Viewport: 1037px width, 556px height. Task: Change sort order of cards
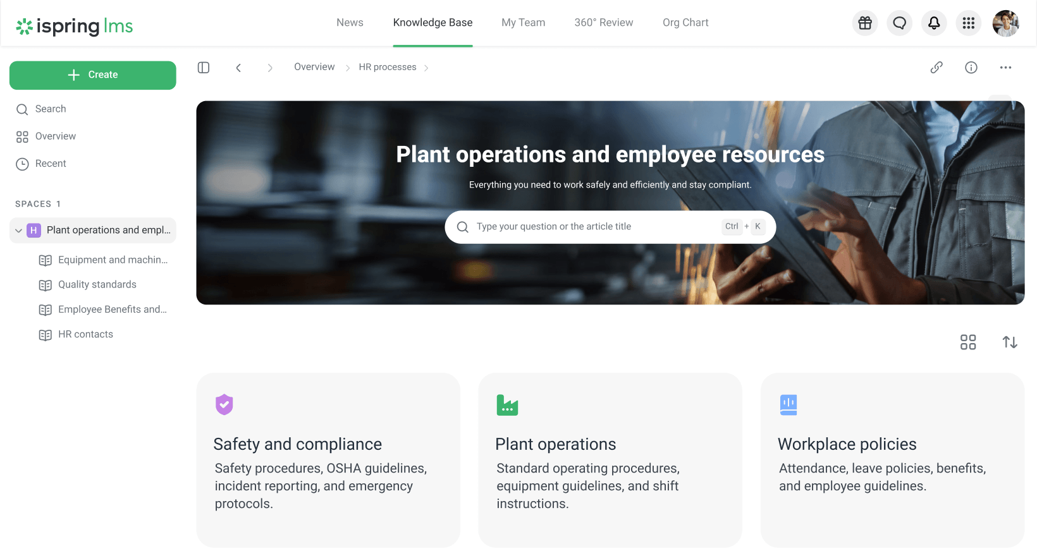[x=1010, y=342]
